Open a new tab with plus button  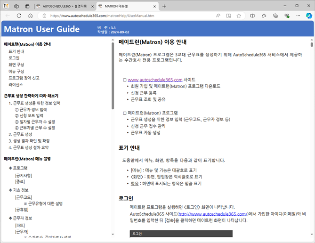164,6
